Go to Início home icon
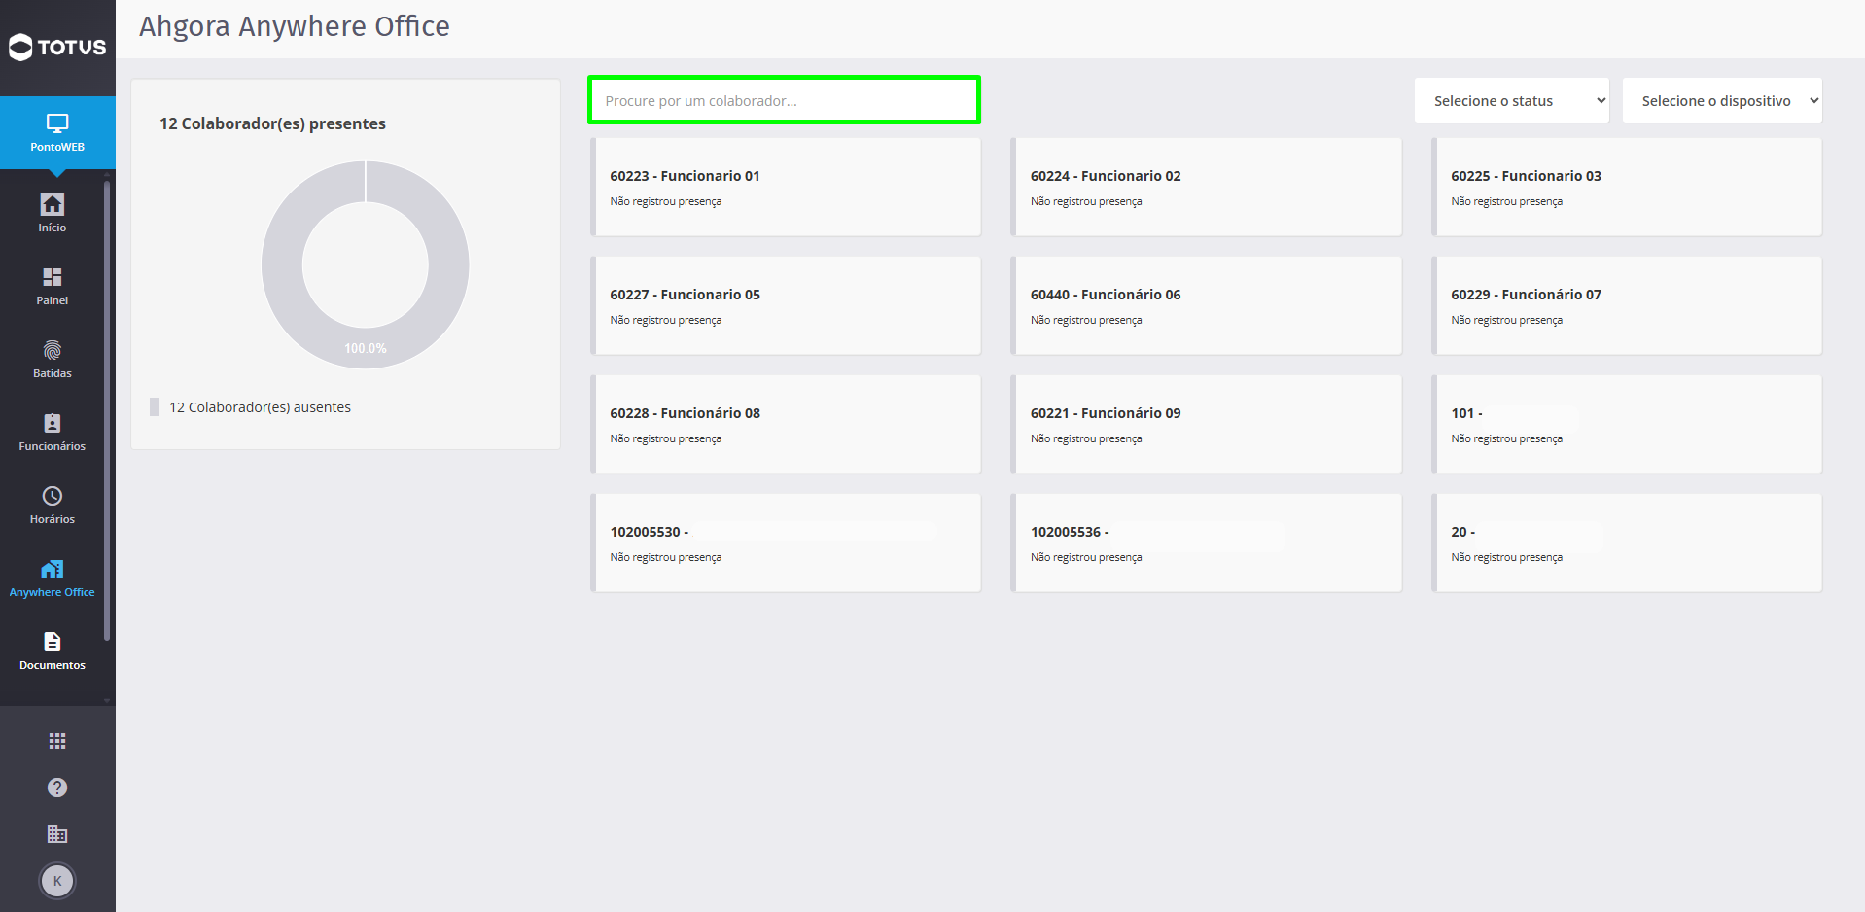1865x912 pixels. click(53, 213)
